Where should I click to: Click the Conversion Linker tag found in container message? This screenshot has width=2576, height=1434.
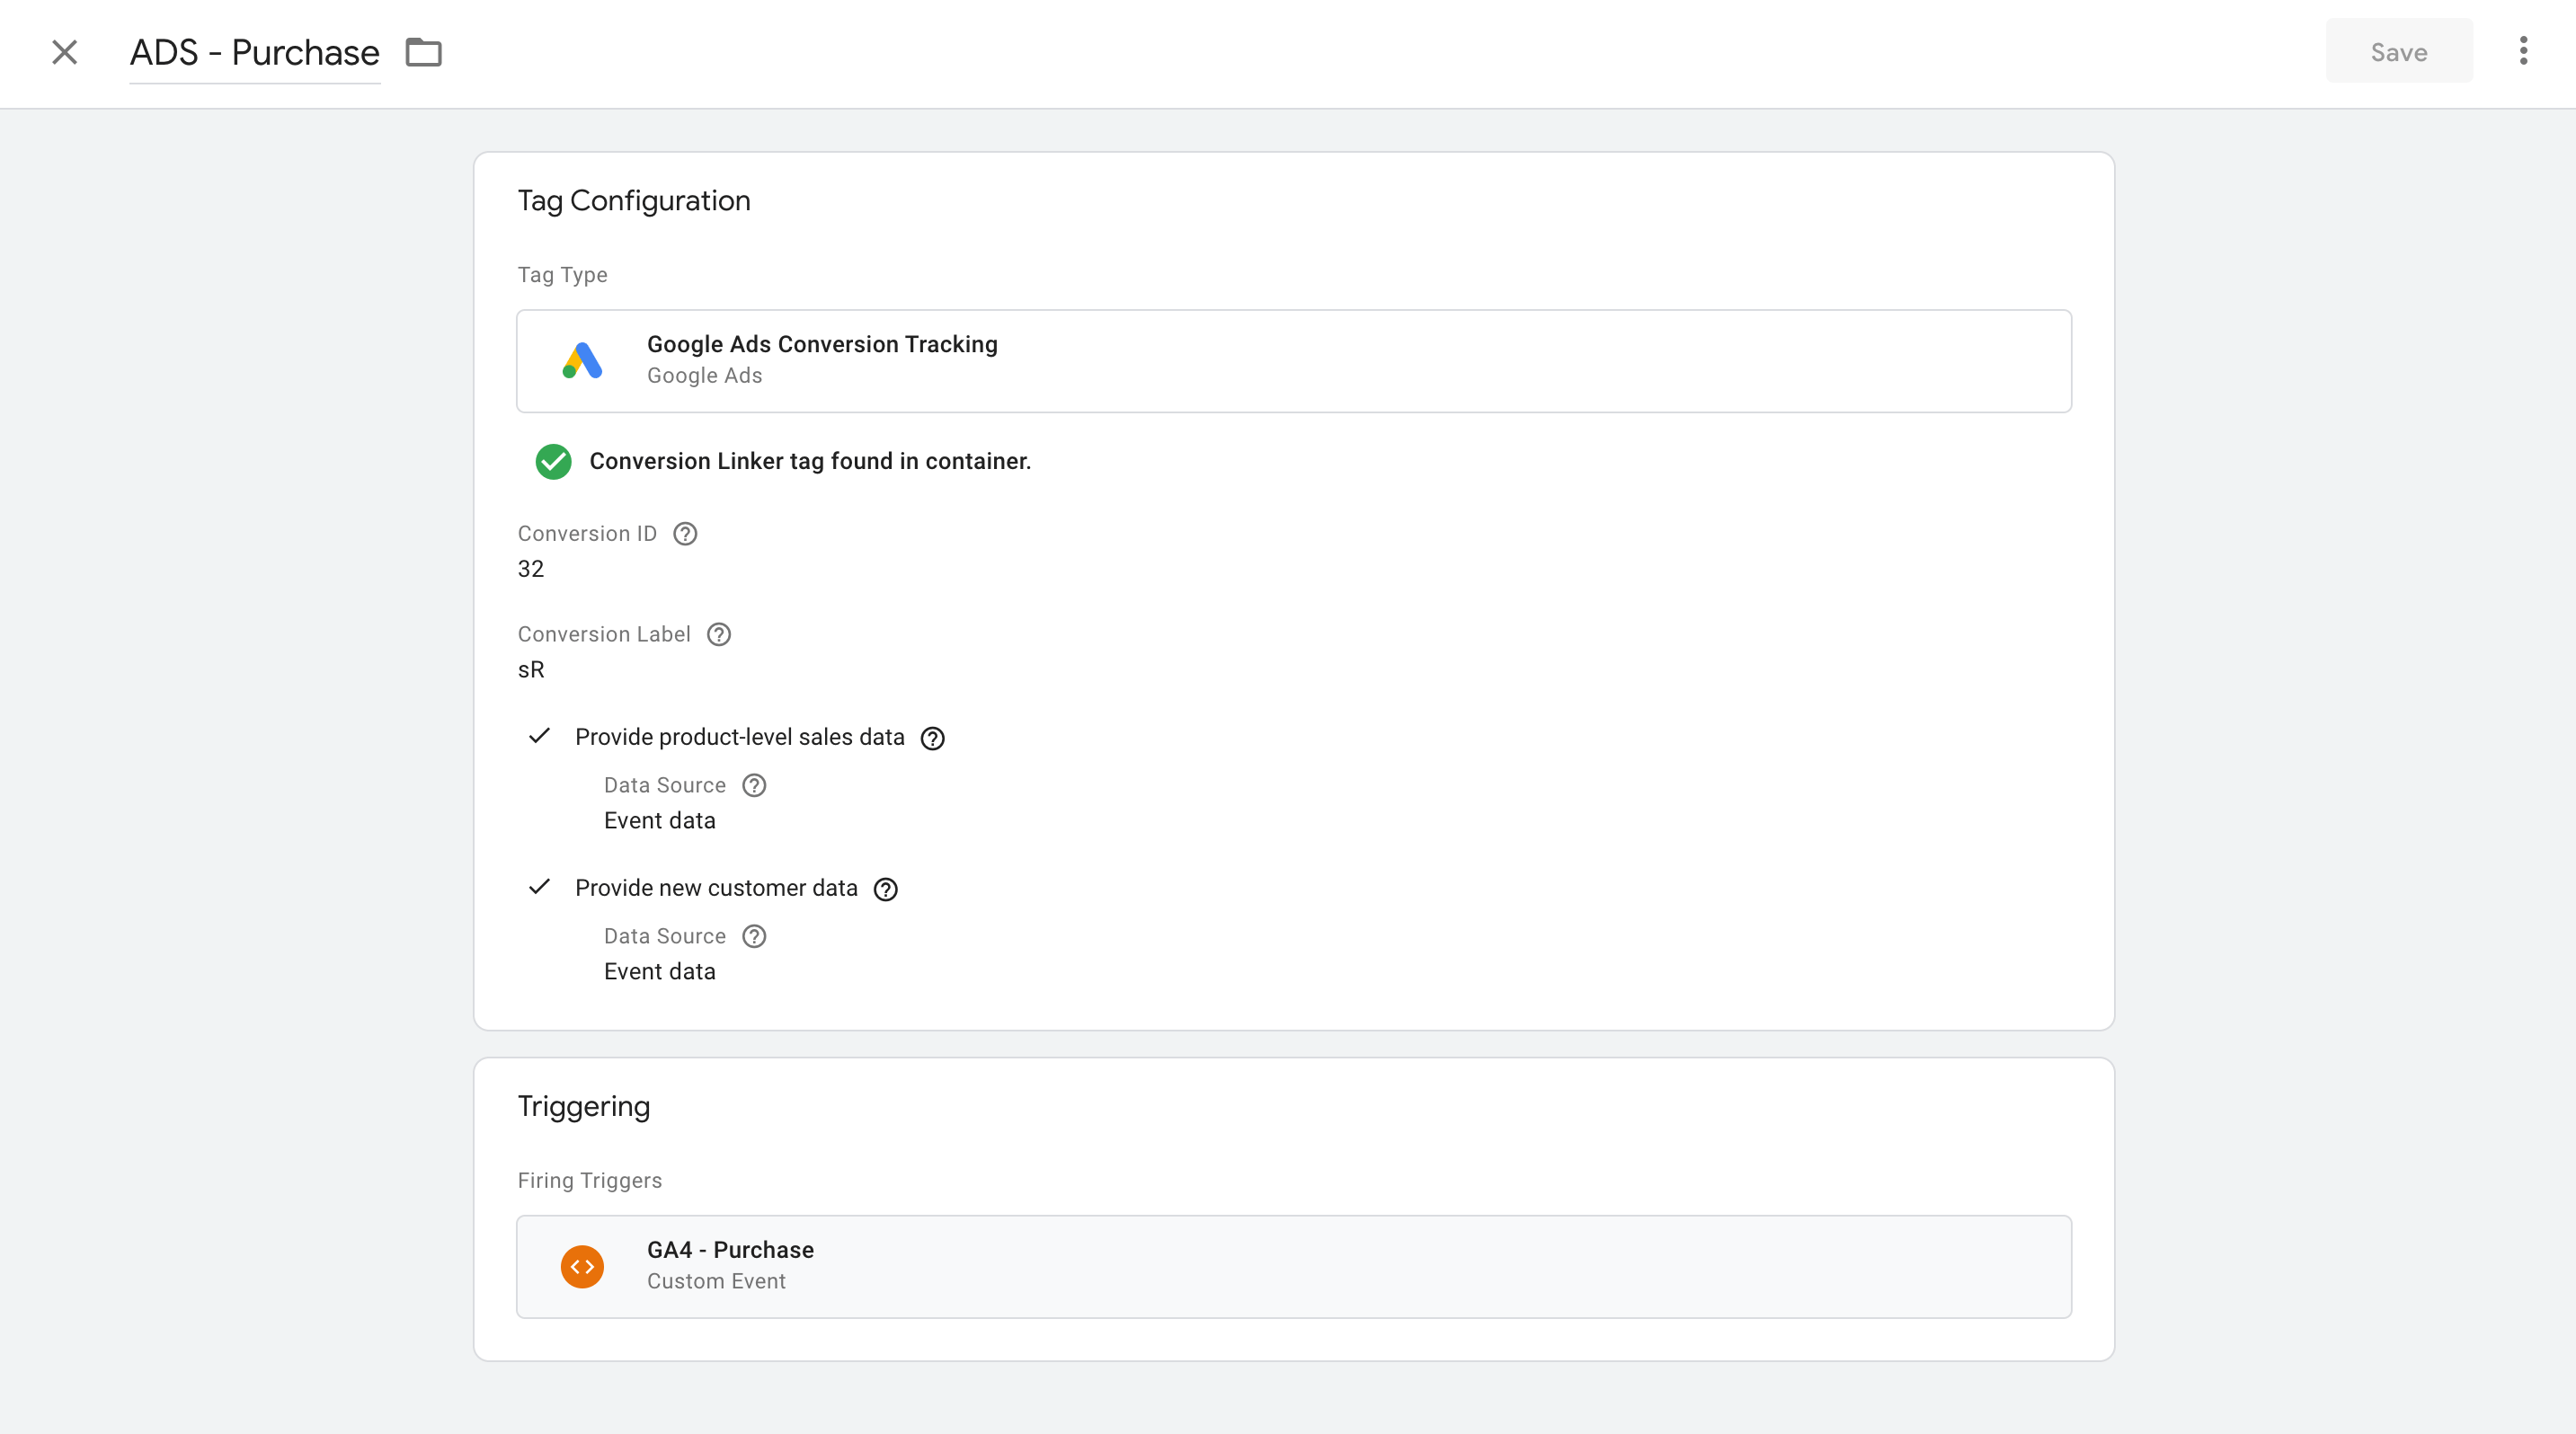(810, 462)
